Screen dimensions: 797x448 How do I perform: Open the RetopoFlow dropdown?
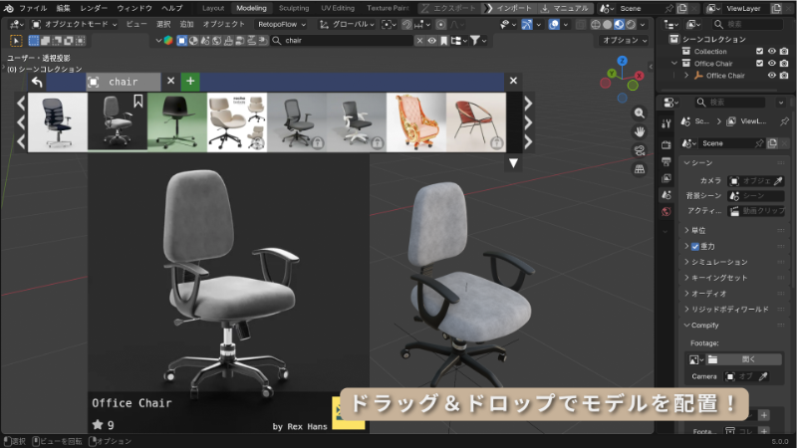pos(282,24)
